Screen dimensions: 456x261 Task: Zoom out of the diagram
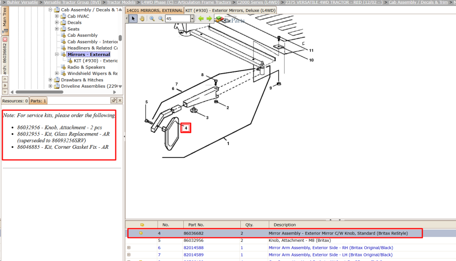[x=161, y=19]
